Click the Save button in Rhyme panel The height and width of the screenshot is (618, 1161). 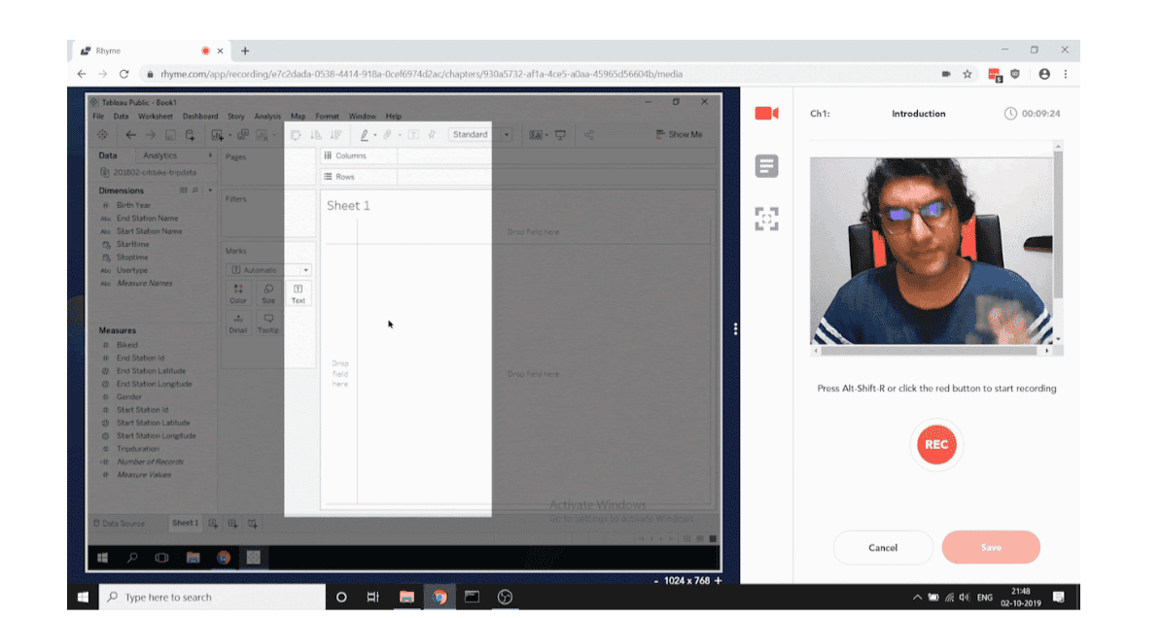(x=991, y=548)
